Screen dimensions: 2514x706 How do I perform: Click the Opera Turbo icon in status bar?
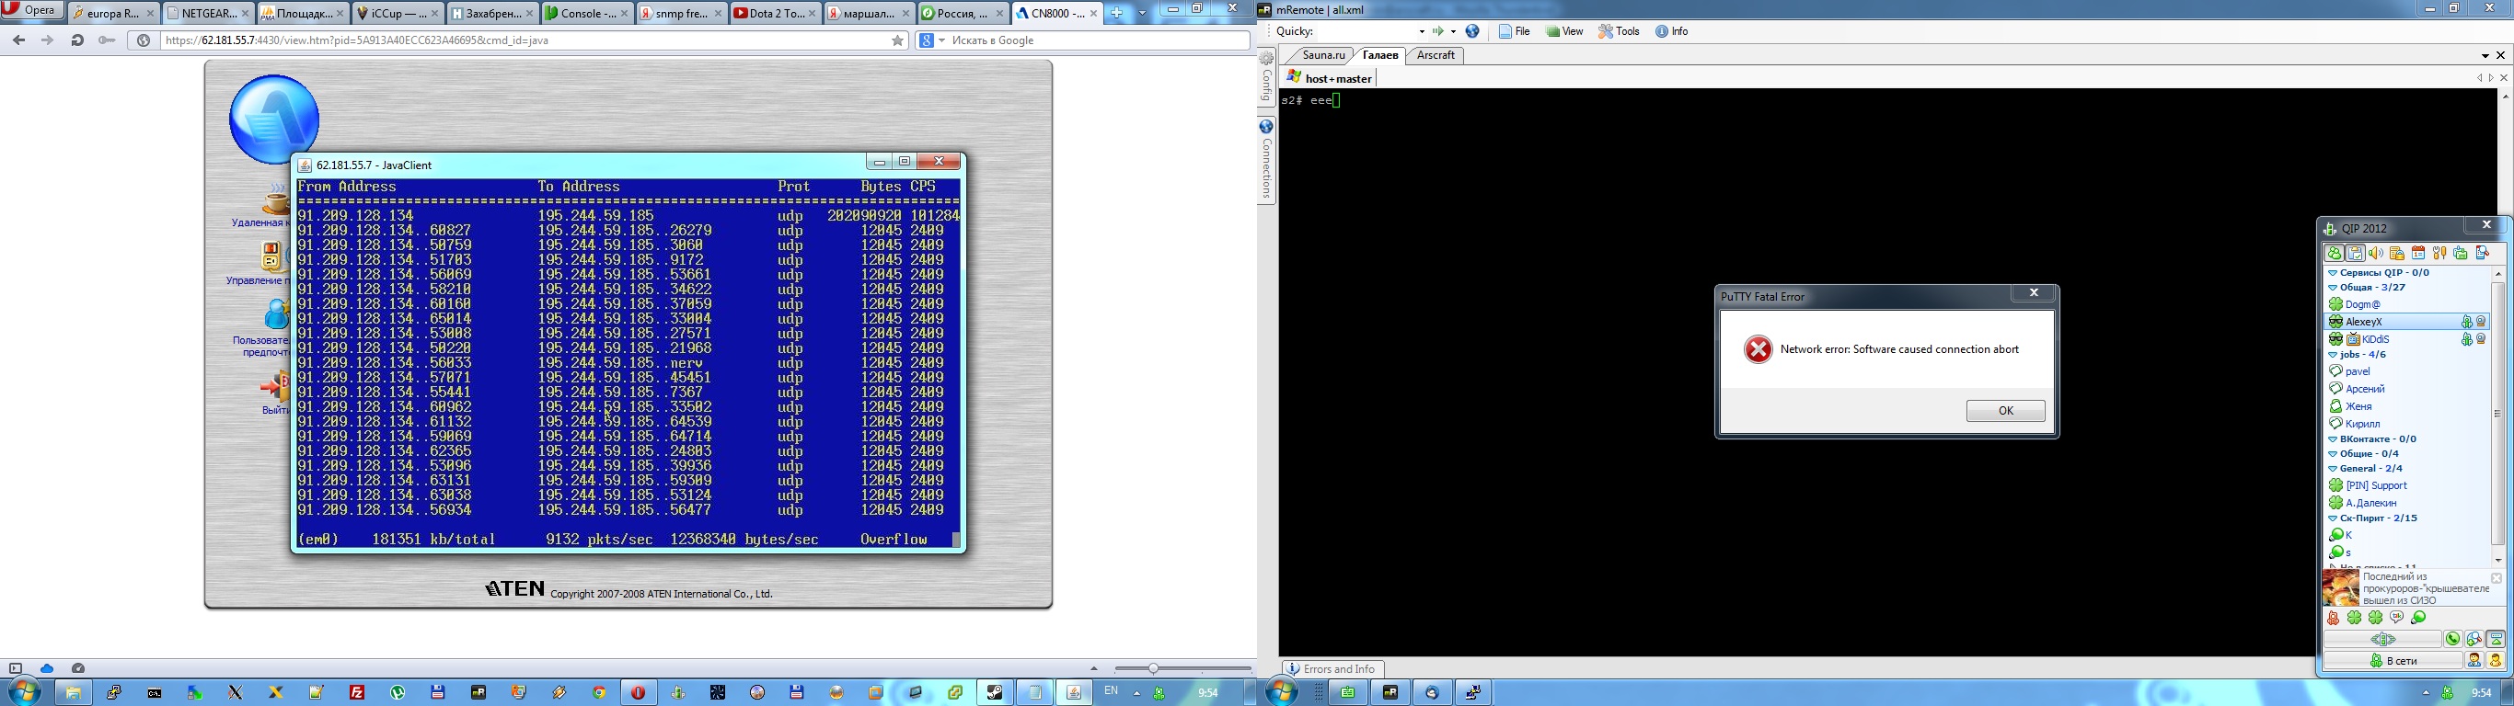78,668
